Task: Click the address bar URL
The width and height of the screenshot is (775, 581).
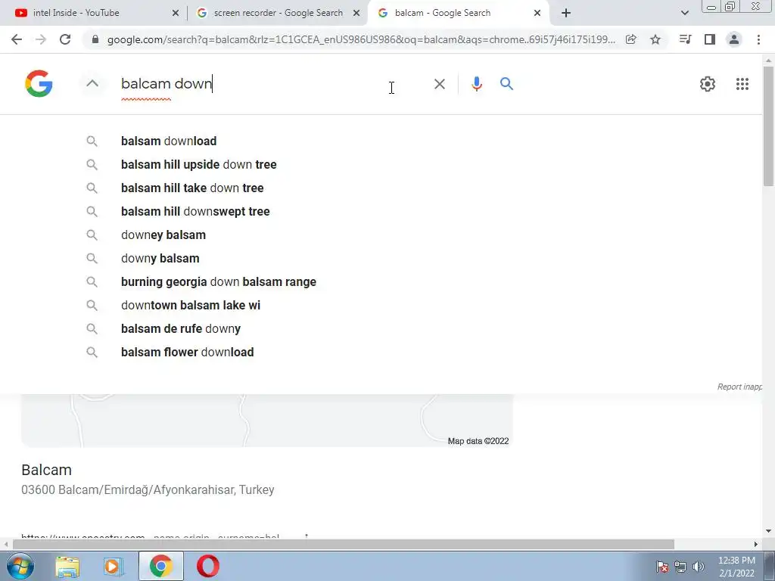Action: (361, 39)
